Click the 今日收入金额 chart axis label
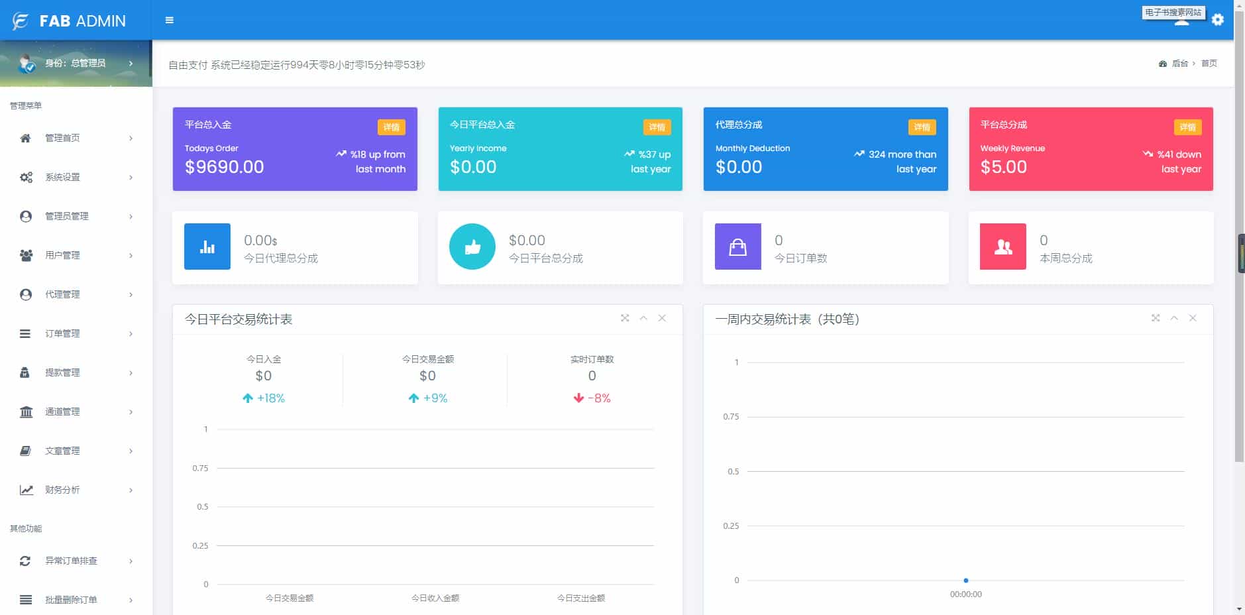This screenshot has width=1245, height=615. (435, 598)
